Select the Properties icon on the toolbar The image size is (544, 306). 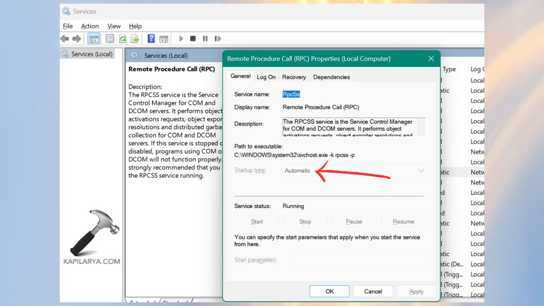point(110,38)
